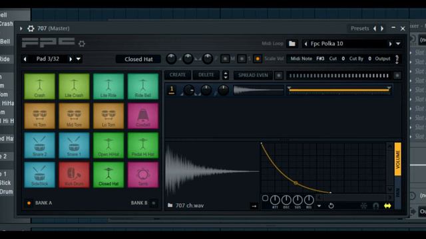Open the Pad 3/32 dropdown menu
The height and width of the screenshot is (239, 426).
(79, 59)
